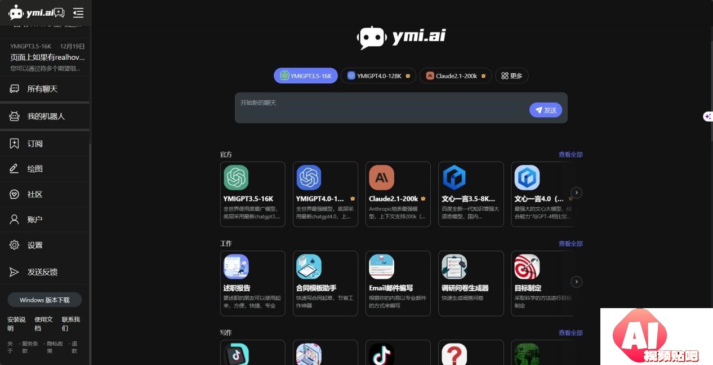Select the Claude2.1-200k model tab
The width and height of the screenshot is (713, 365).
click(456, 75)
